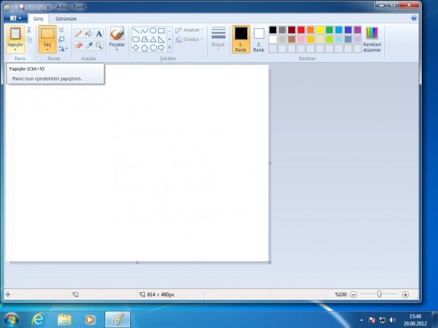Select the Hexagon shape
The image size is (438, 328).
[x=153, y=48]
